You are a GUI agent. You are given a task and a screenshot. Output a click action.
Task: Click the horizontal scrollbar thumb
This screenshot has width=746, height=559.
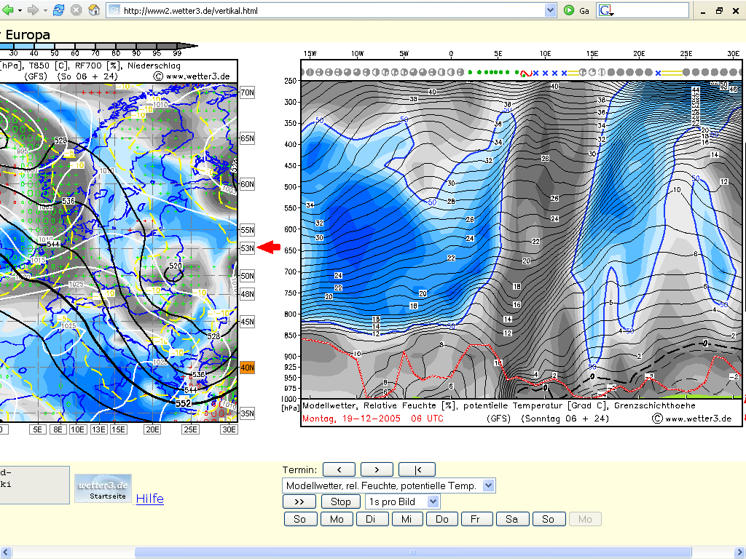point(413,552)
